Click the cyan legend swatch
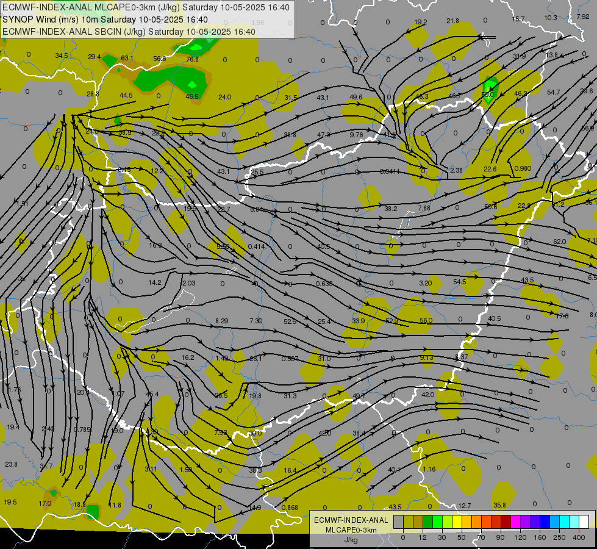The height and width of the screenshot is (549, 597). pyautogui.click(x=564, y=522)
